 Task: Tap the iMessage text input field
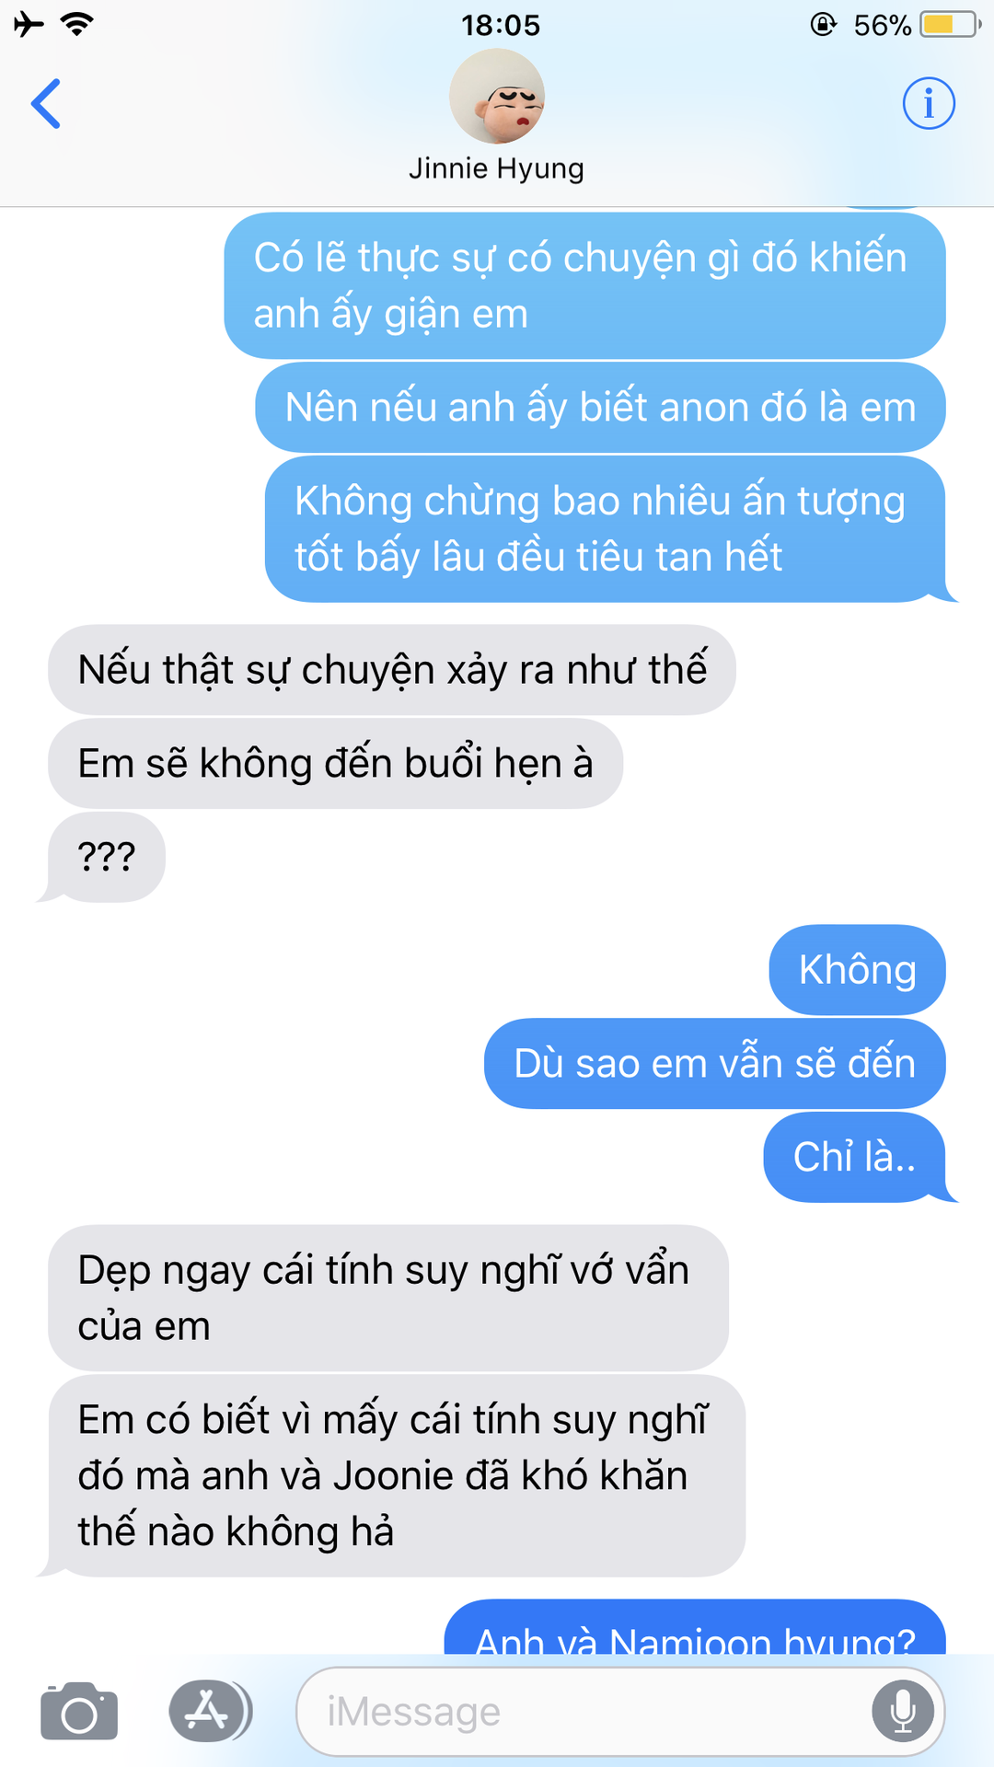click(x=620, y=1712)
